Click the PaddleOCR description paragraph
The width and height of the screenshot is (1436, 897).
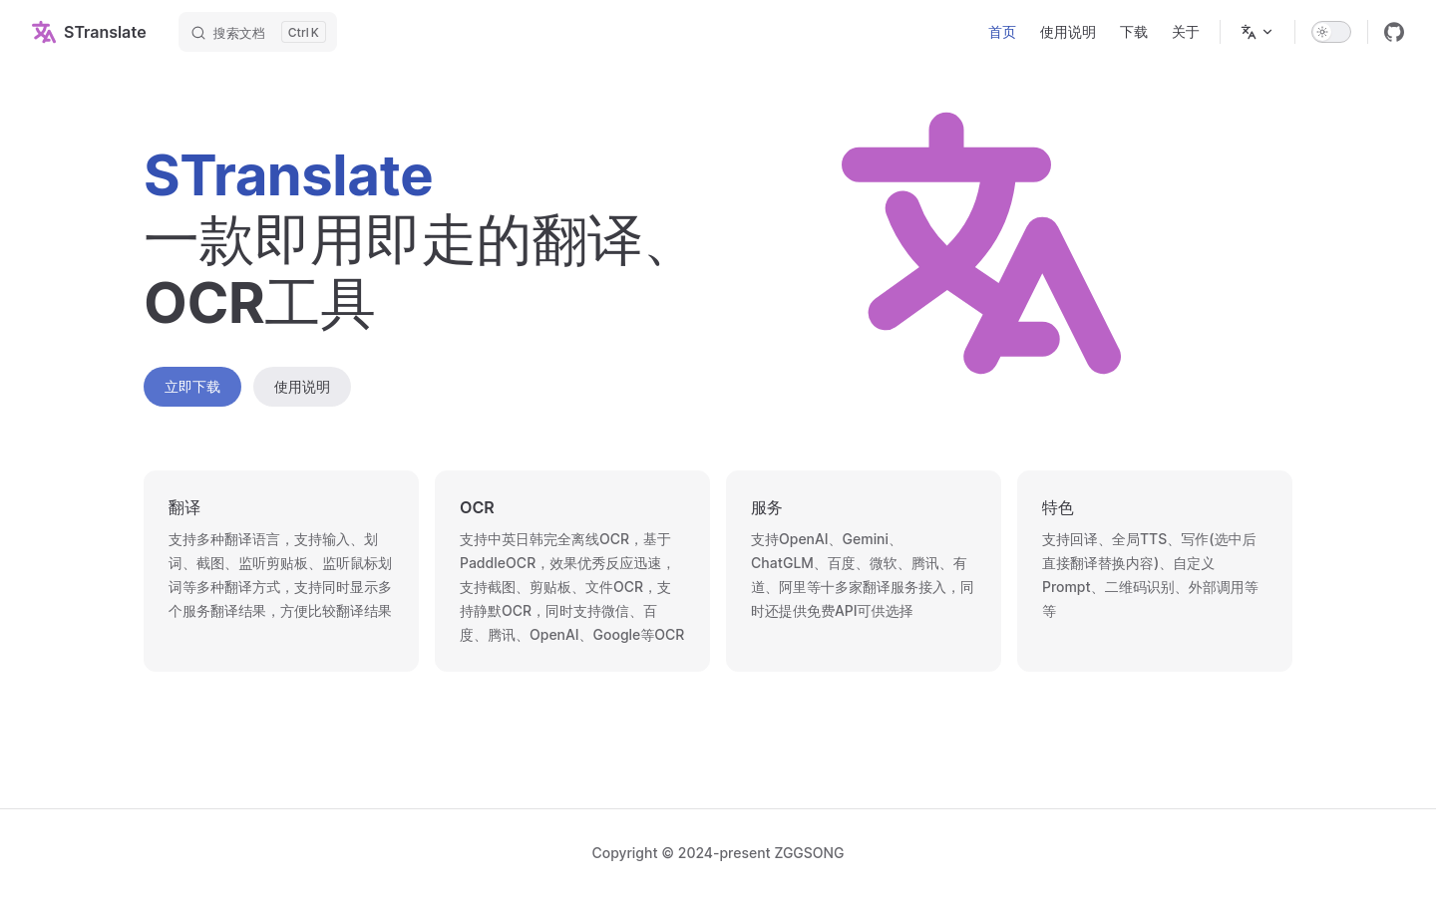pyautogui.click(x=572, y=587)
